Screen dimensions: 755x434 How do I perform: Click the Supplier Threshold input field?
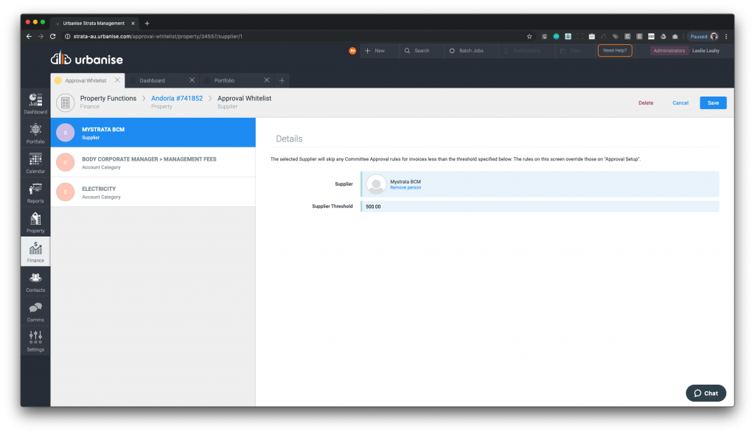[540, 206]
